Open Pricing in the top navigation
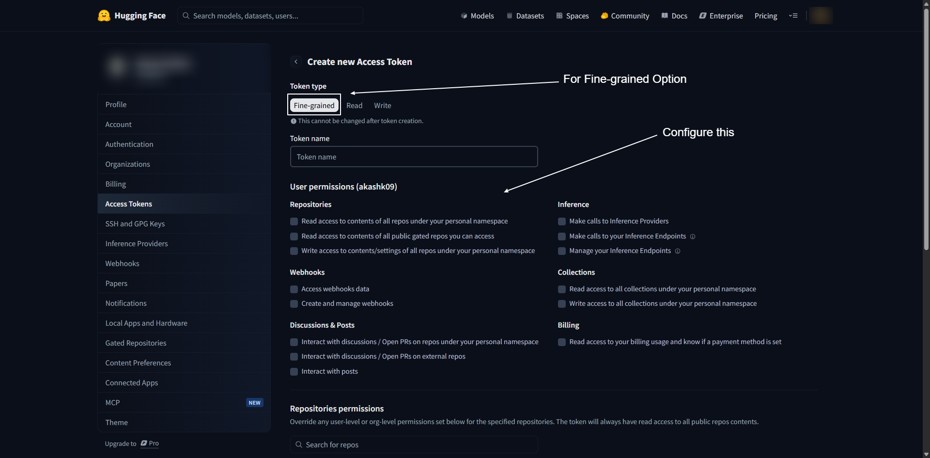Viewport: 930px width, 458px height. [x=766, y=16]
